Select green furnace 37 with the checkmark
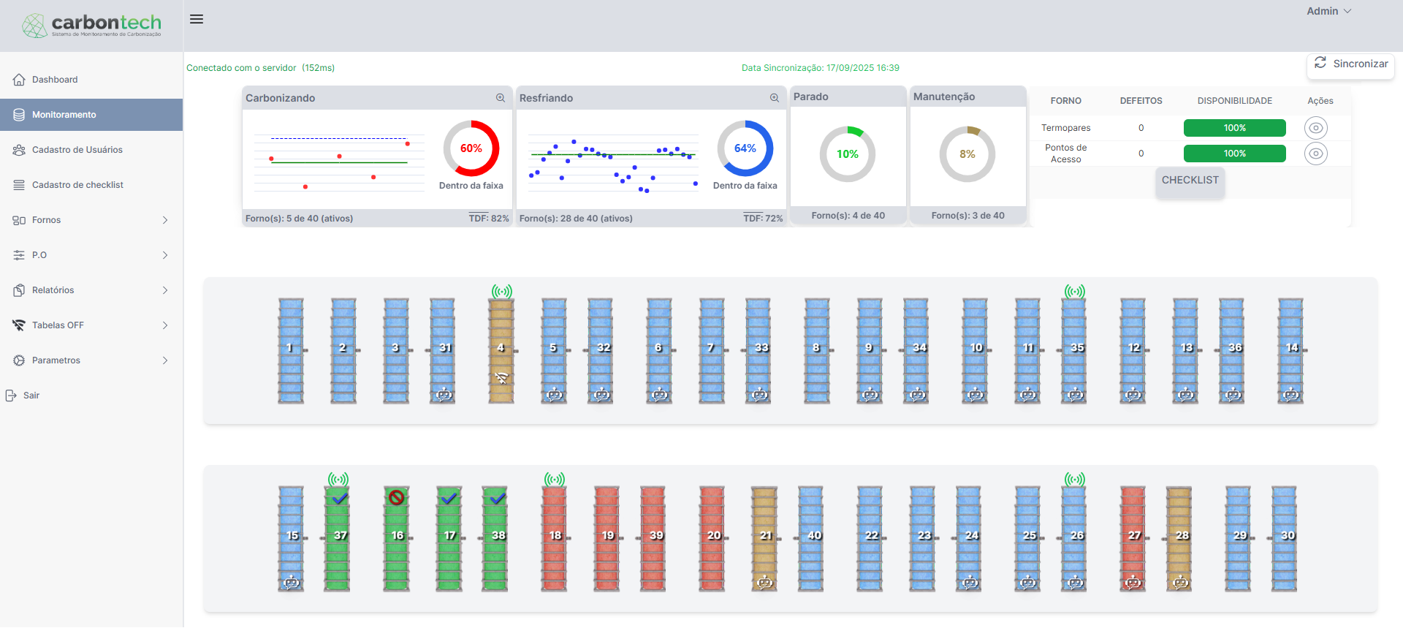The height and width of the screenshot is (628, 1403). coord(338,538)
